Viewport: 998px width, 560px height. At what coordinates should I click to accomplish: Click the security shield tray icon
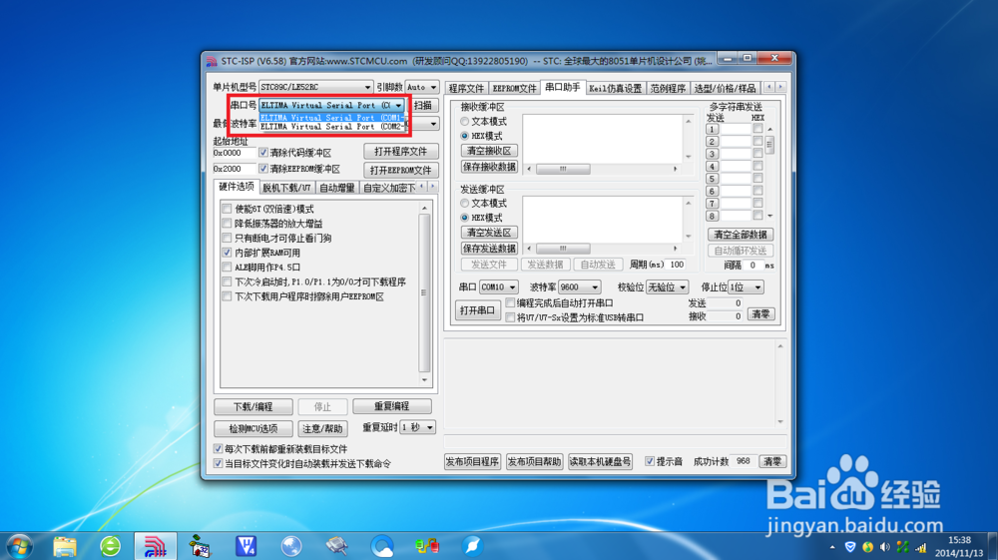(x=849, y=547)
